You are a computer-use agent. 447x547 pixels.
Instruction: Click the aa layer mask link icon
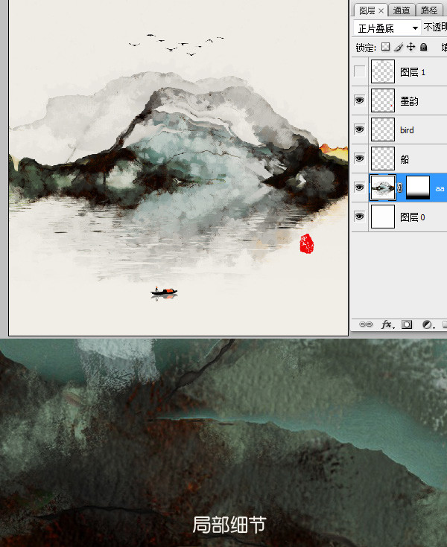[x=400, y=188]
